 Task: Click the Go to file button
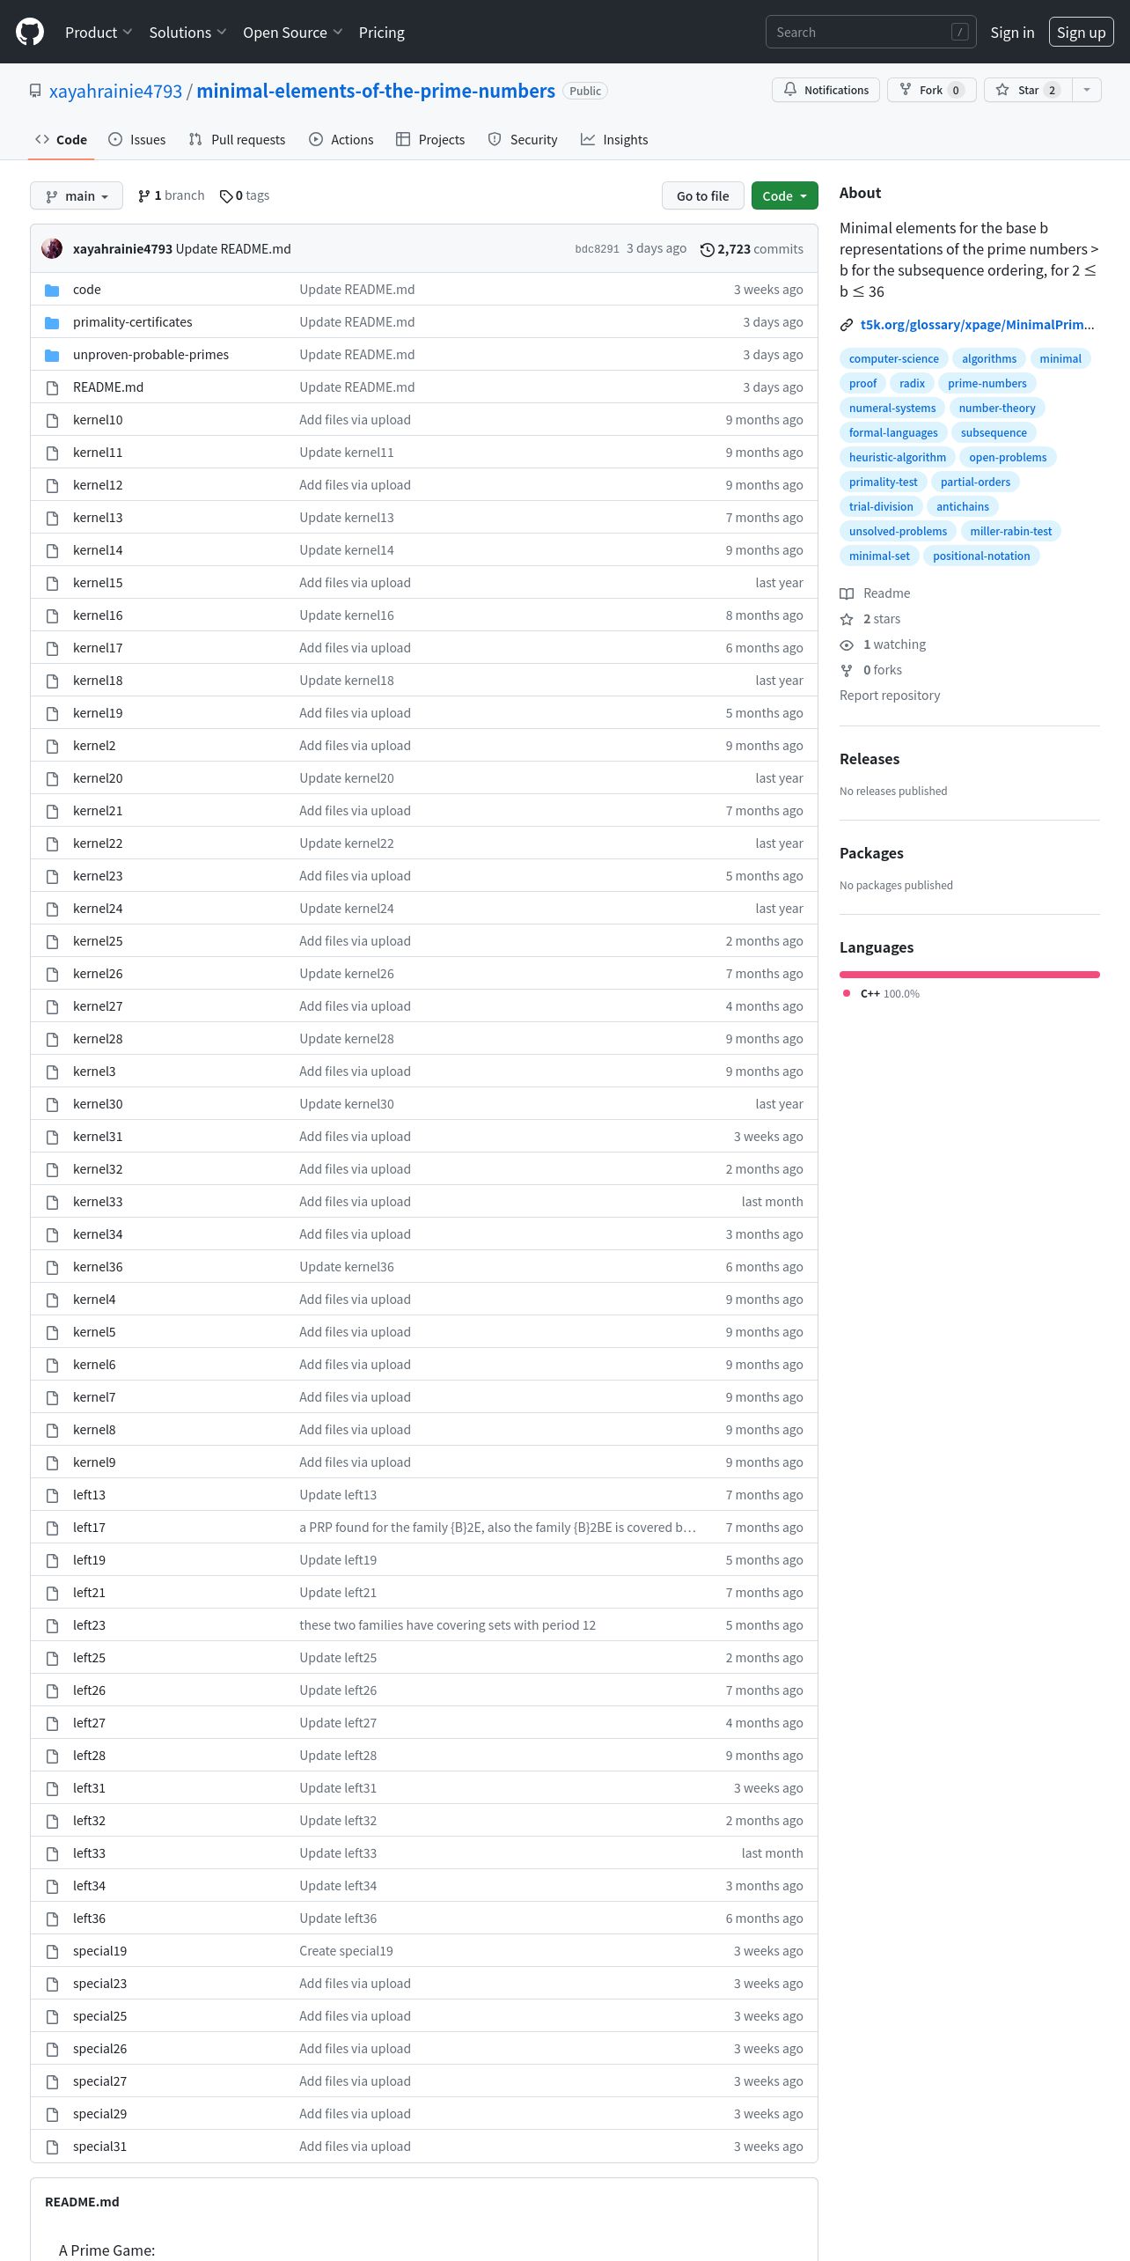[x=703, y=195]
